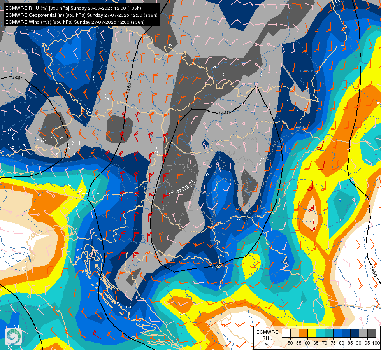Click the legend value 80
This screenshot has height=350, width=381.
click(342, 343)
